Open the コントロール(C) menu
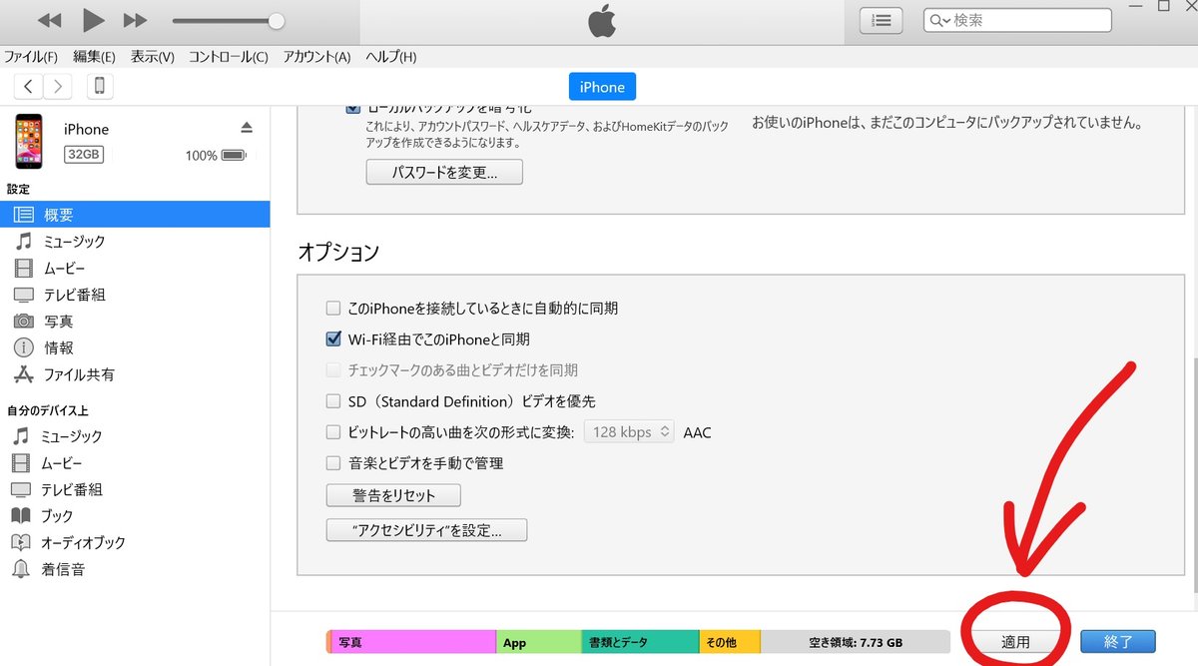Screen dimensions: 1198x666 229,57
